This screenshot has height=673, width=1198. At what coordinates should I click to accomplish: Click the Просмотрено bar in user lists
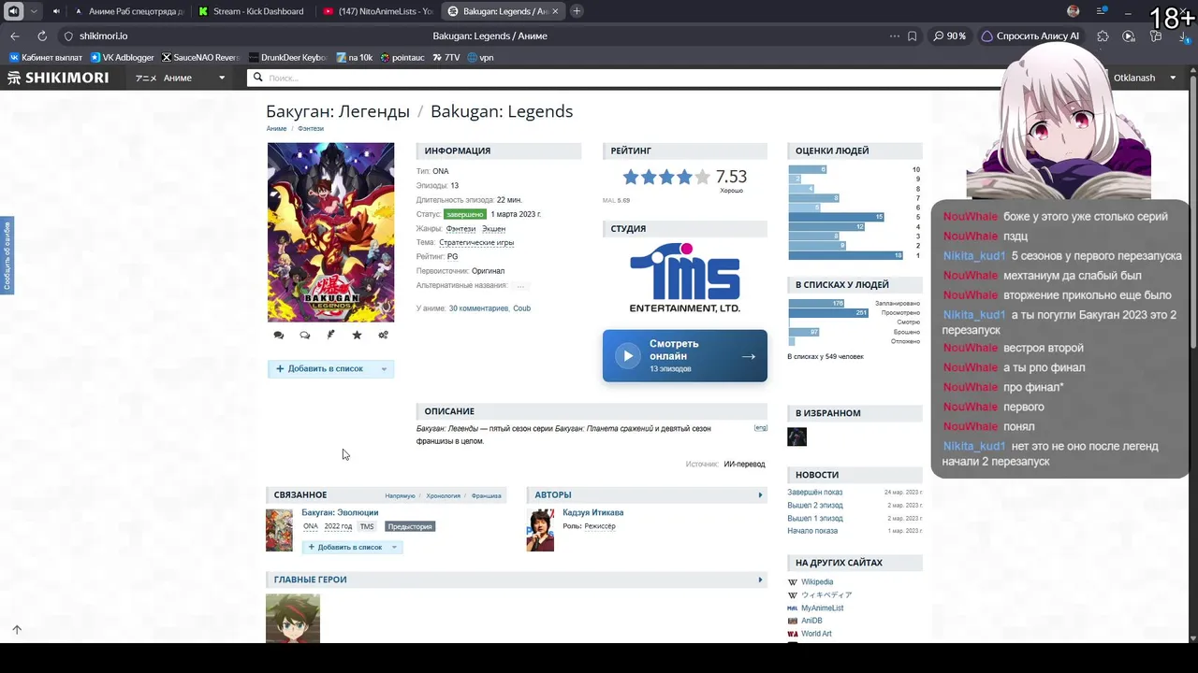tap(828, 313)
